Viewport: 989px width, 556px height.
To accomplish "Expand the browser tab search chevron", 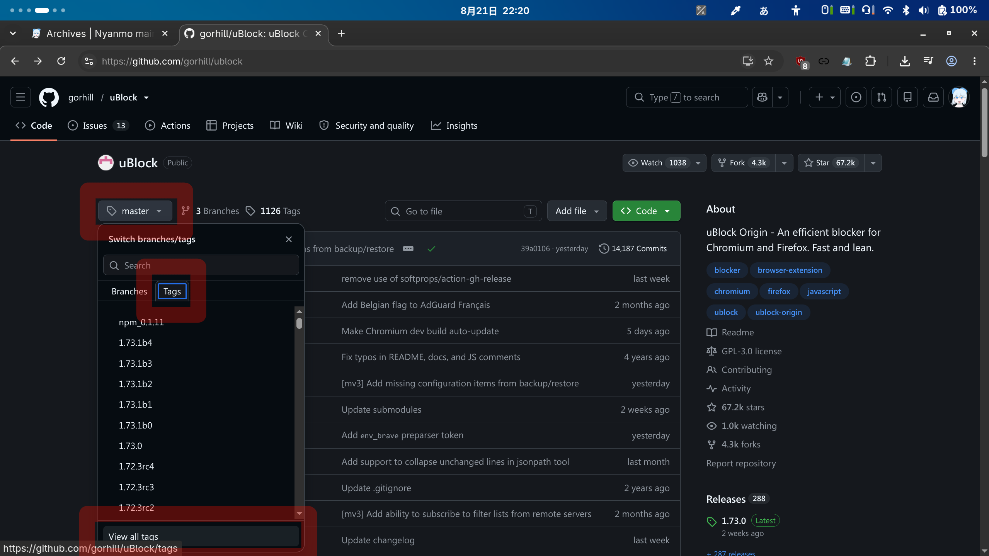I will tap(13, 34).
